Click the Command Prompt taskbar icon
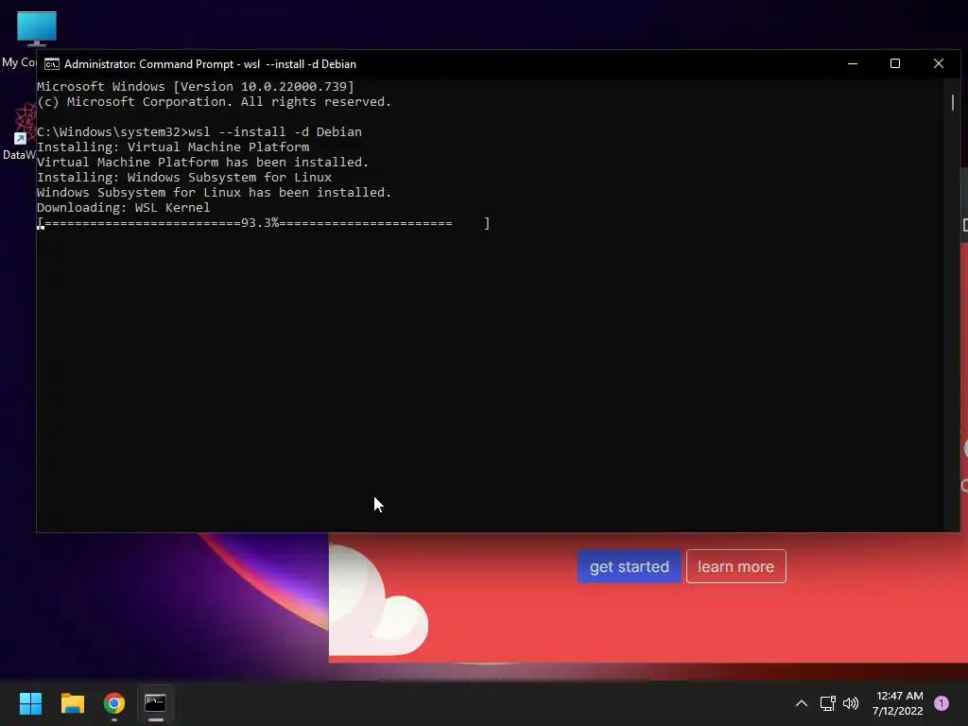This screenshot has height=726, width=968. 155,703
